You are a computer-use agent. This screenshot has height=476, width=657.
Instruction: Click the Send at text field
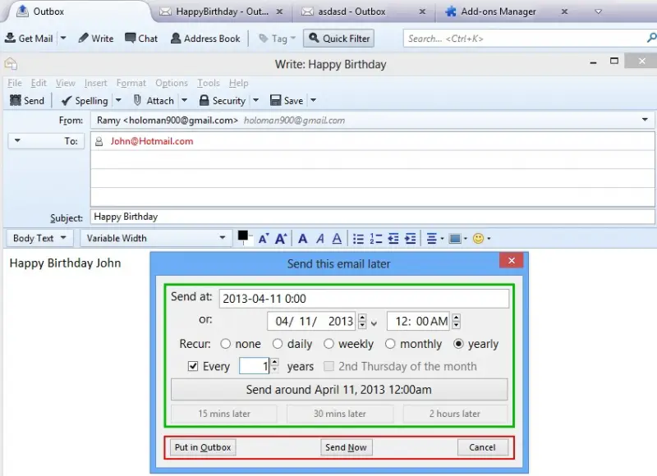(x=364, y=299)
